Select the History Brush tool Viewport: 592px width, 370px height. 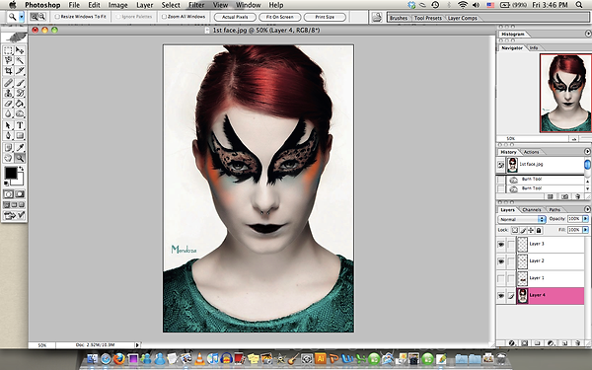[x=20, y=93]
